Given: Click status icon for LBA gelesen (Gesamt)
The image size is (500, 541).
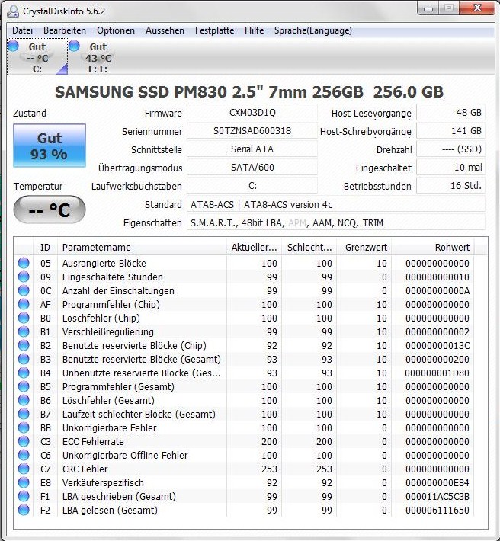Looking at the screenshot, I should (x=24, y=510).
